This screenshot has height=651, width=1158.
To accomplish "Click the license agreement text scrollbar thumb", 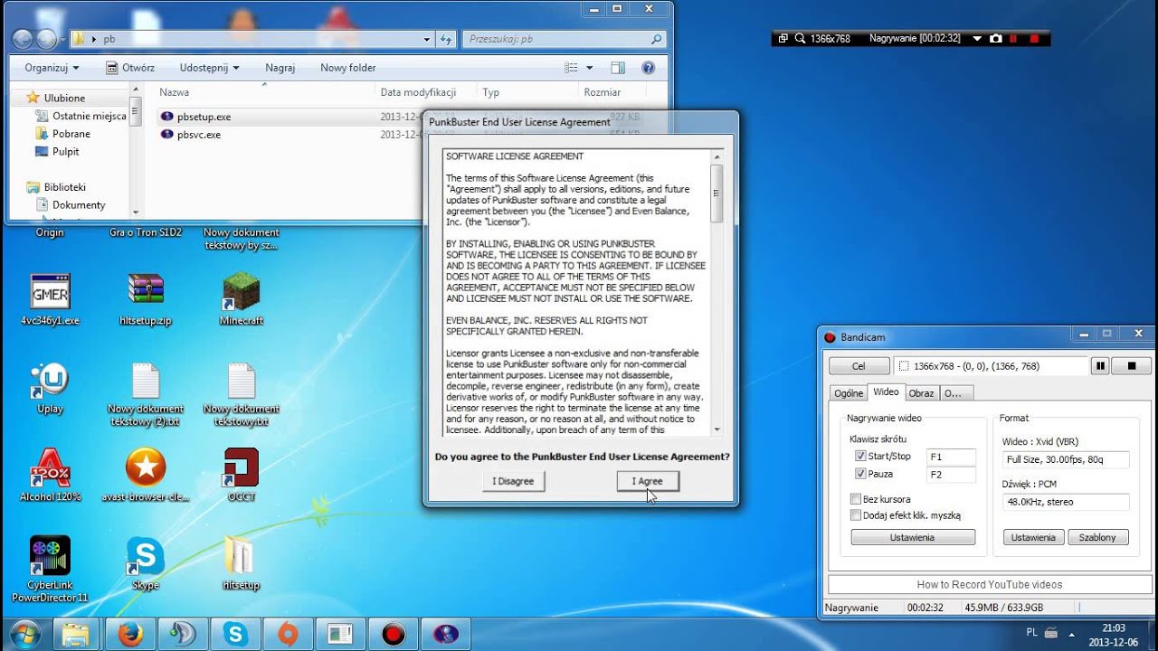I will tap(717, 193).
